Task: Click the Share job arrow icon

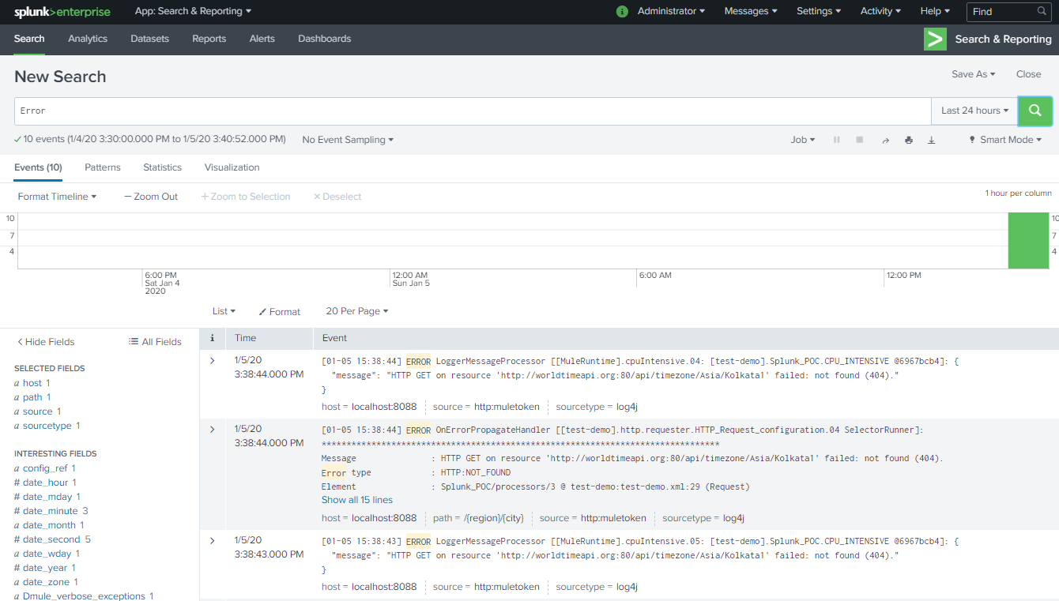Action: [x=885, y=140]
